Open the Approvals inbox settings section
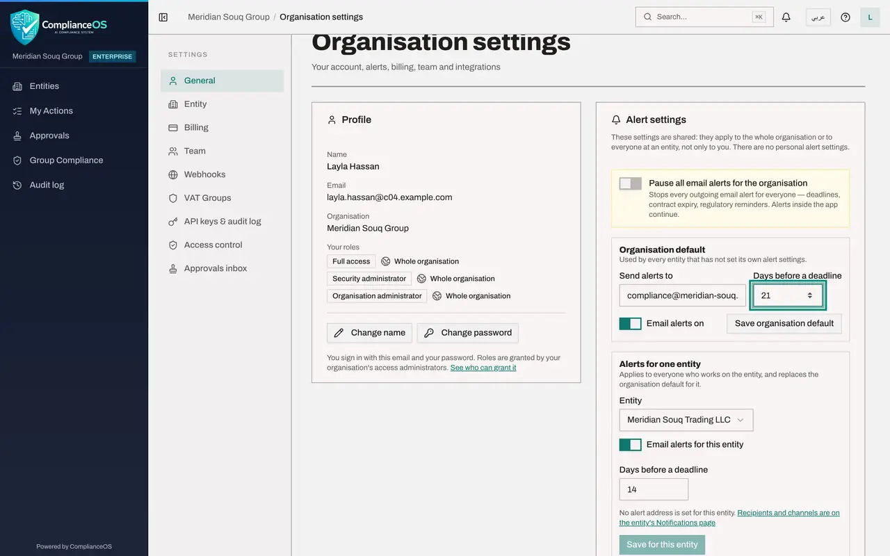The height and width of the screenshot is (556, 890). tap(222, 268)
